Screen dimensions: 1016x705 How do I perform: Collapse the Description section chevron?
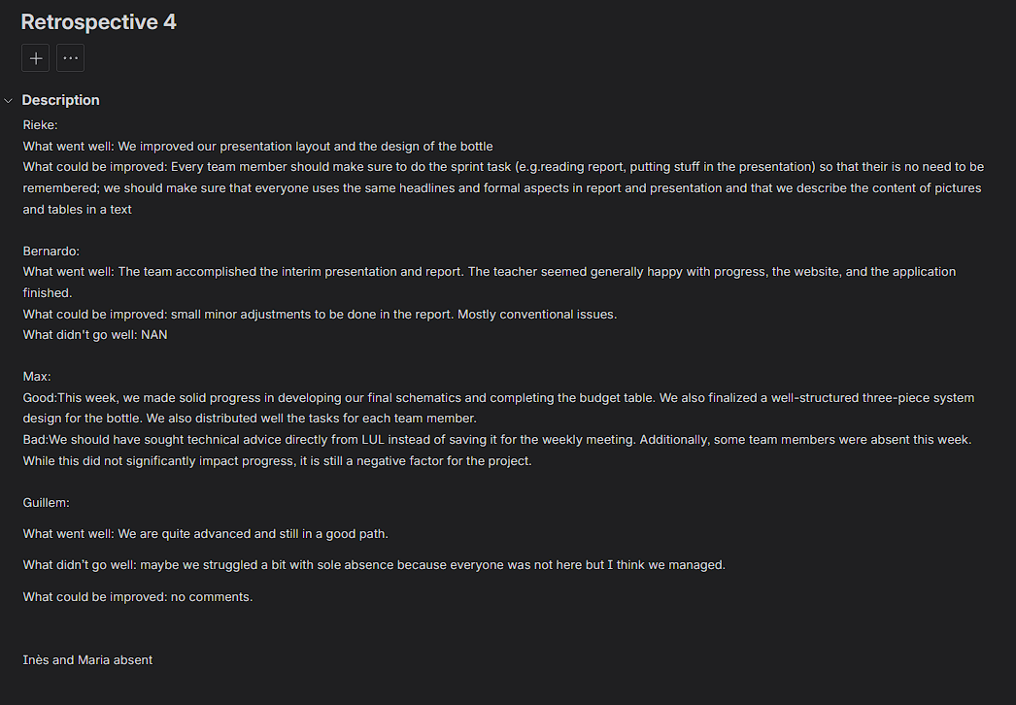tap(9, 100)
